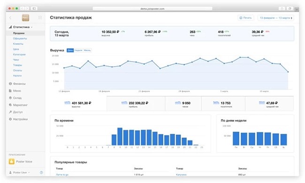Launch Poster Voice app icon
The height and width of the screenshot is (183, 305).
point(11,161)
